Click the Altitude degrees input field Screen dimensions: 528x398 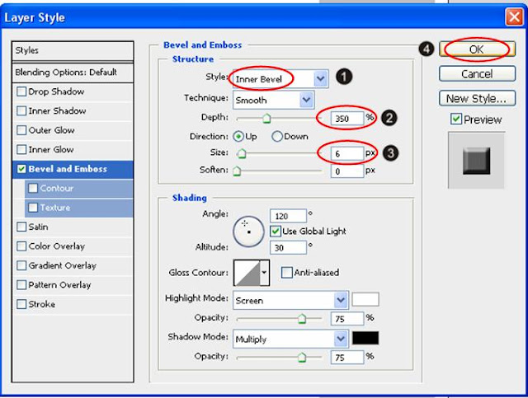pyautogui.click(x=288, y=248)
